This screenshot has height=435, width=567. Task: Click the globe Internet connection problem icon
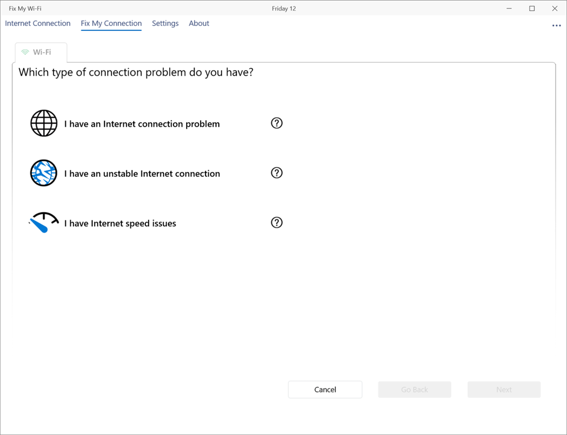tap(44, 123)
